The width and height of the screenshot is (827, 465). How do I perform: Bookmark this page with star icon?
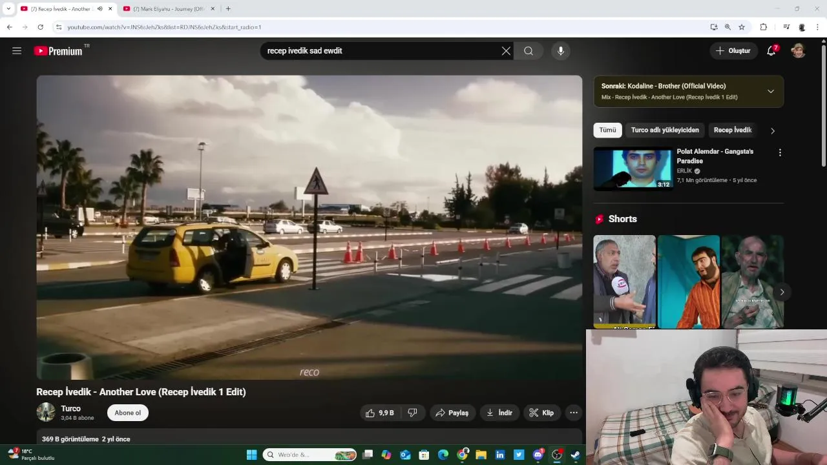[x=742, y=27]
